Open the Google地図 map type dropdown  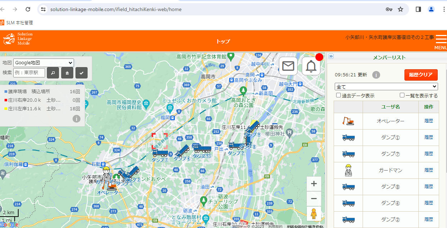pyautogui.click(x=43, y=63)
